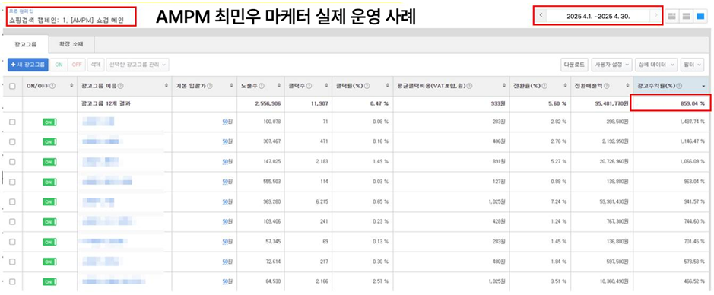Switch to the compact layout view icon
The width and height of the screenshot is (714, 295).
coord(671,16)
